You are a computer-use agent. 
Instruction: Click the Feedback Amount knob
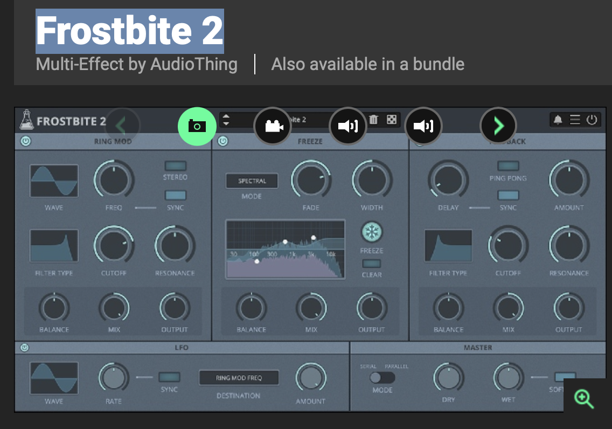pyautogui.click(x=569, y=180)
